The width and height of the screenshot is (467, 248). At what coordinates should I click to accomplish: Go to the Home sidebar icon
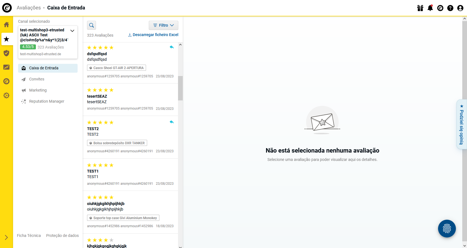click(6, 25)
